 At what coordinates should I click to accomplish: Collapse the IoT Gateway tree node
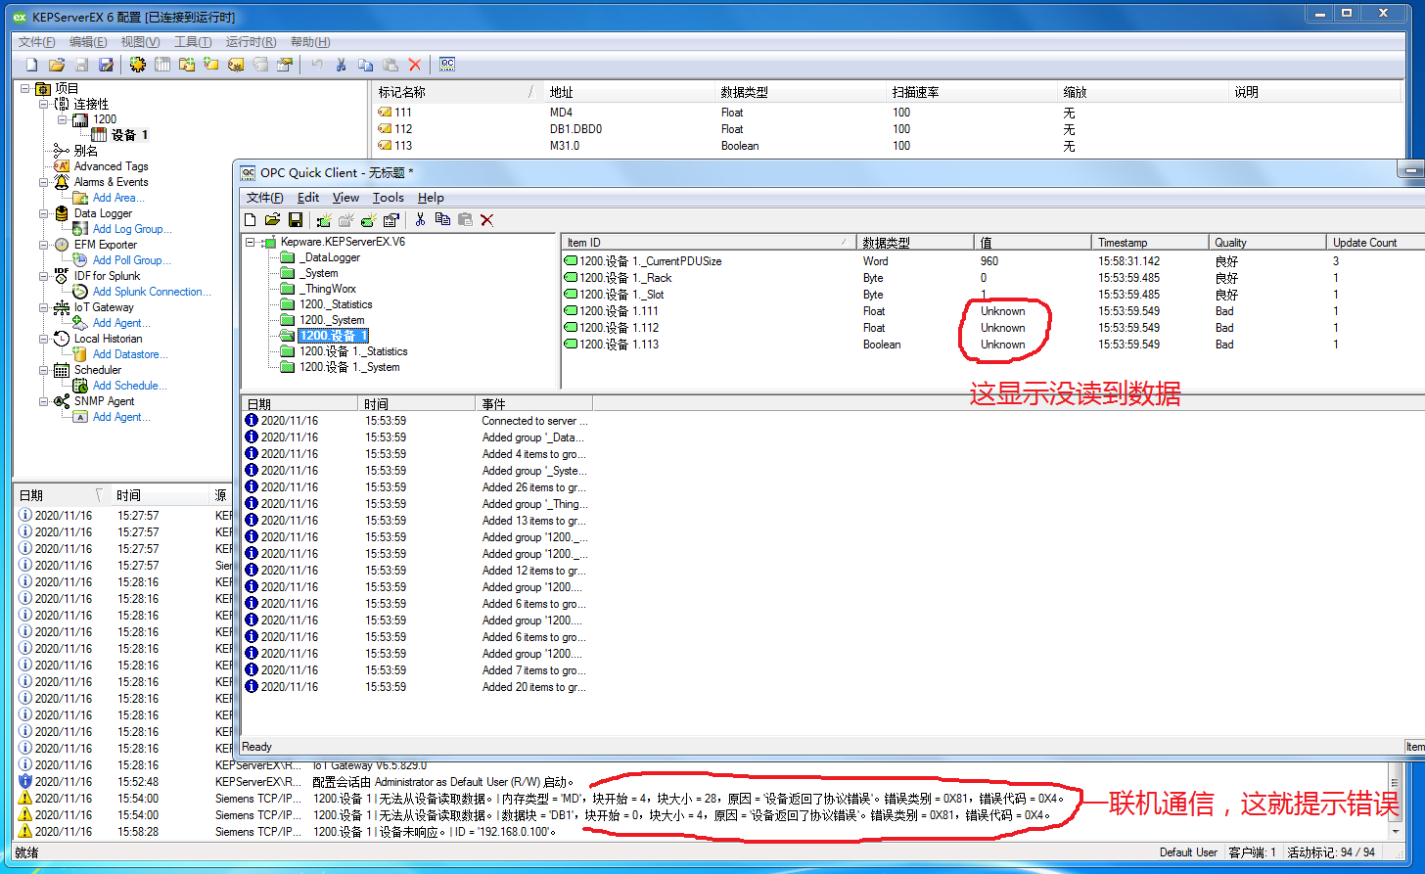point(44,307)
